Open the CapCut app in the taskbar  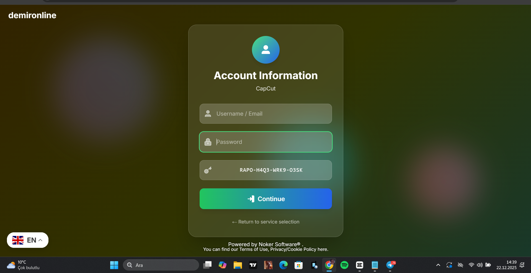coord(360,265)
